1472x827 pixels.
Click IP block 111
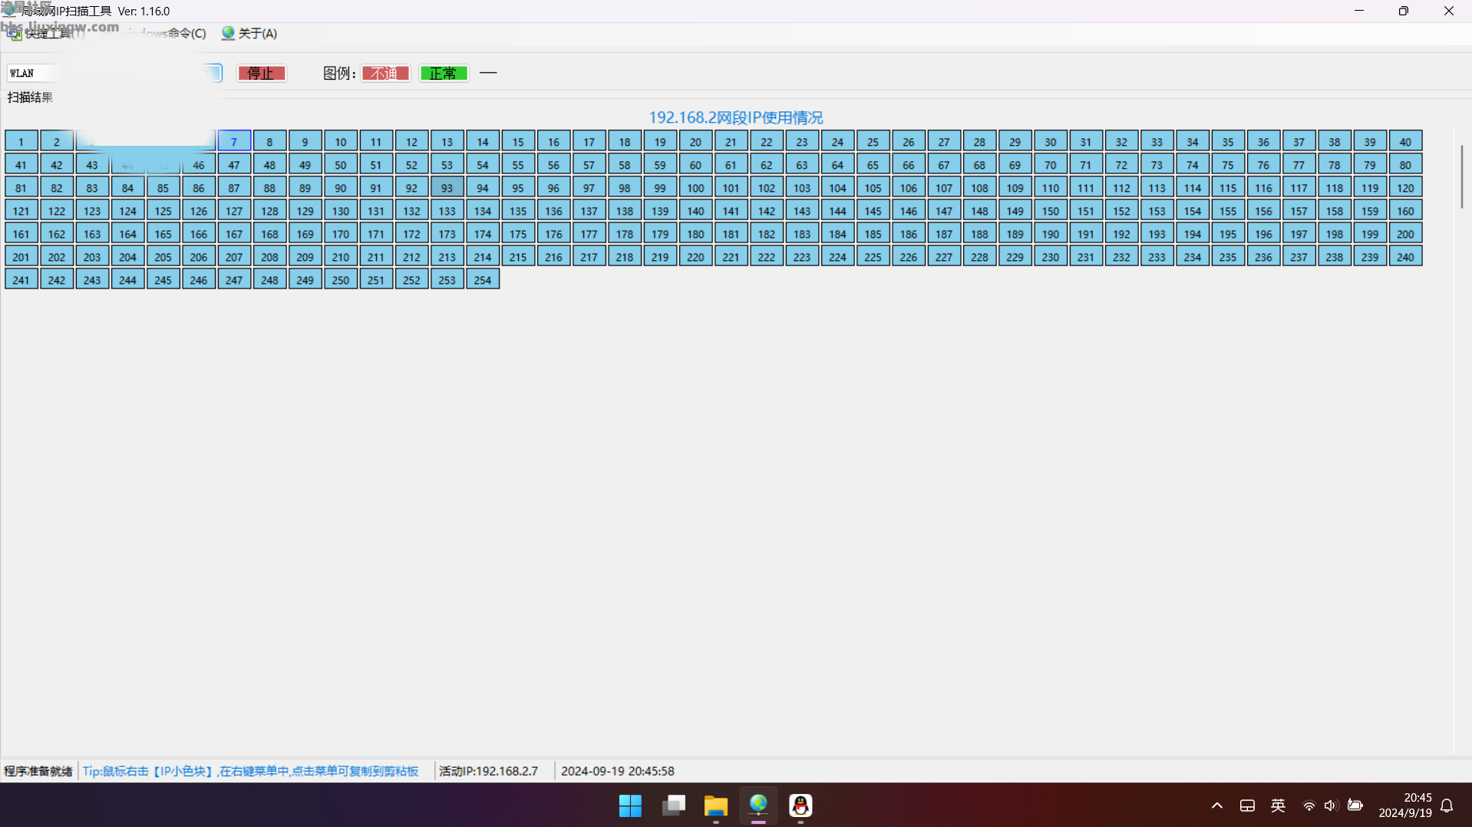click(x=1086, y=187)
